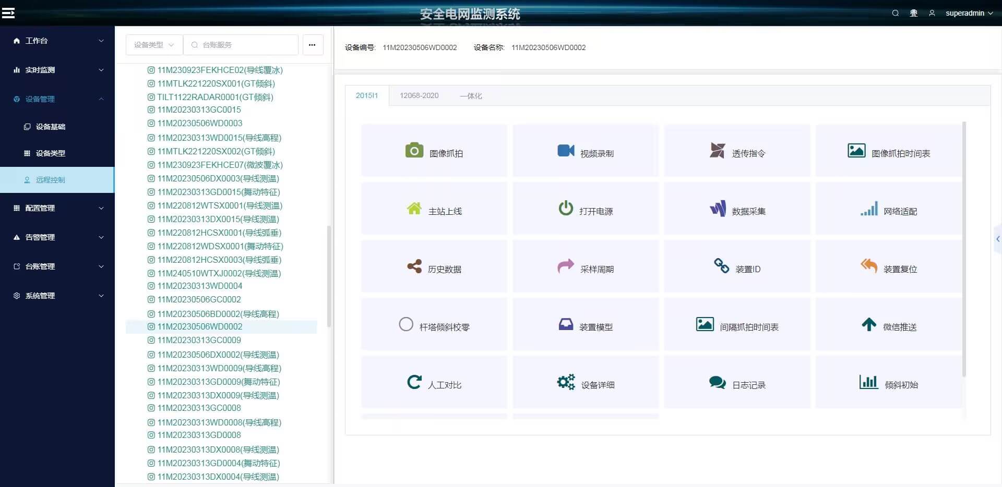Screen dimensions: 1002x487
Task: Select the circle icon for 杆塔倾斜校零
Action: [x=406, y=324]
